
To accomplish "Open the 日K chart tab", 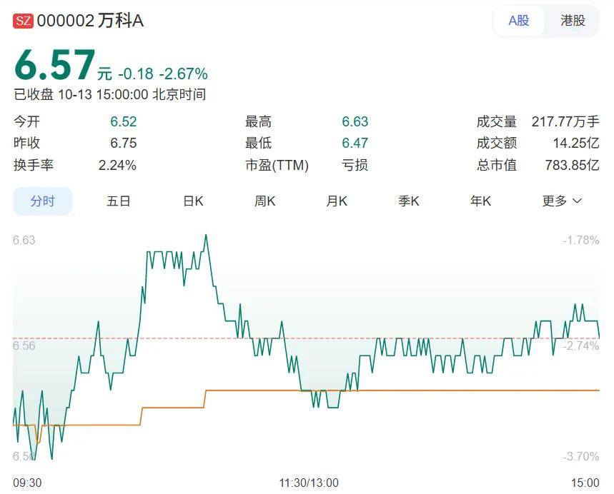I will tap(193, 201).
